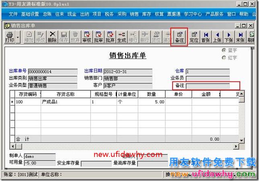Screen dimensions: 259x181
Task: Click the 增行 add row icon
Action: (133, 37)
